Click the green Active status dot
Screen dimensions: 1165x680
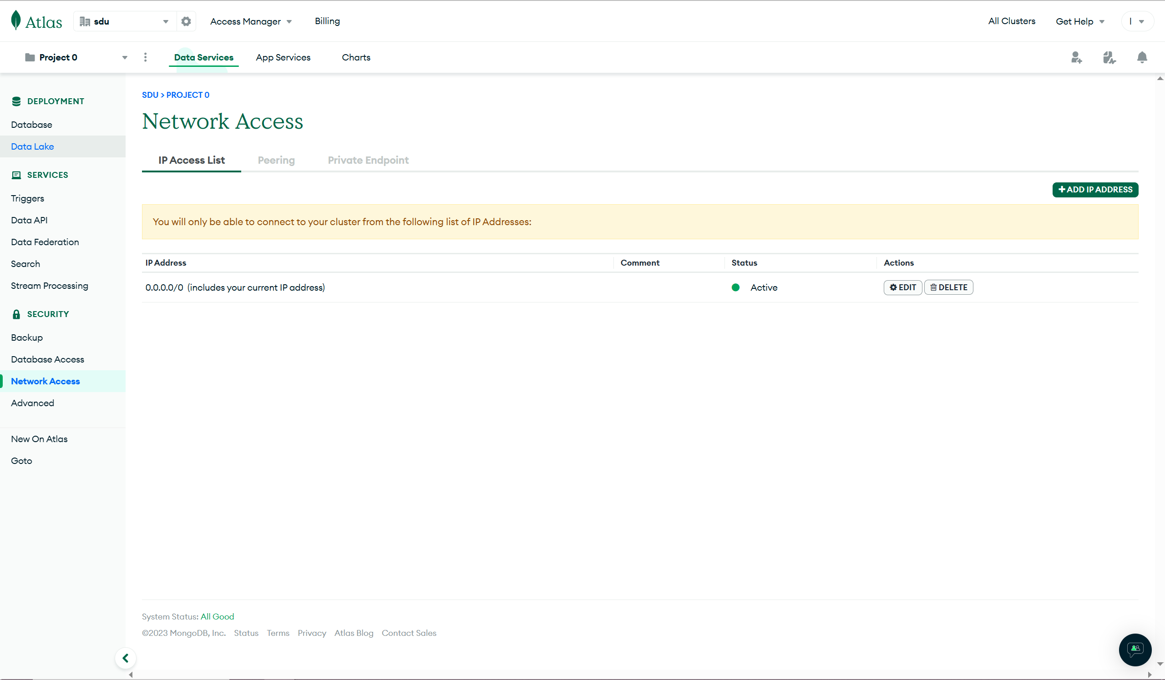[735, 288]
